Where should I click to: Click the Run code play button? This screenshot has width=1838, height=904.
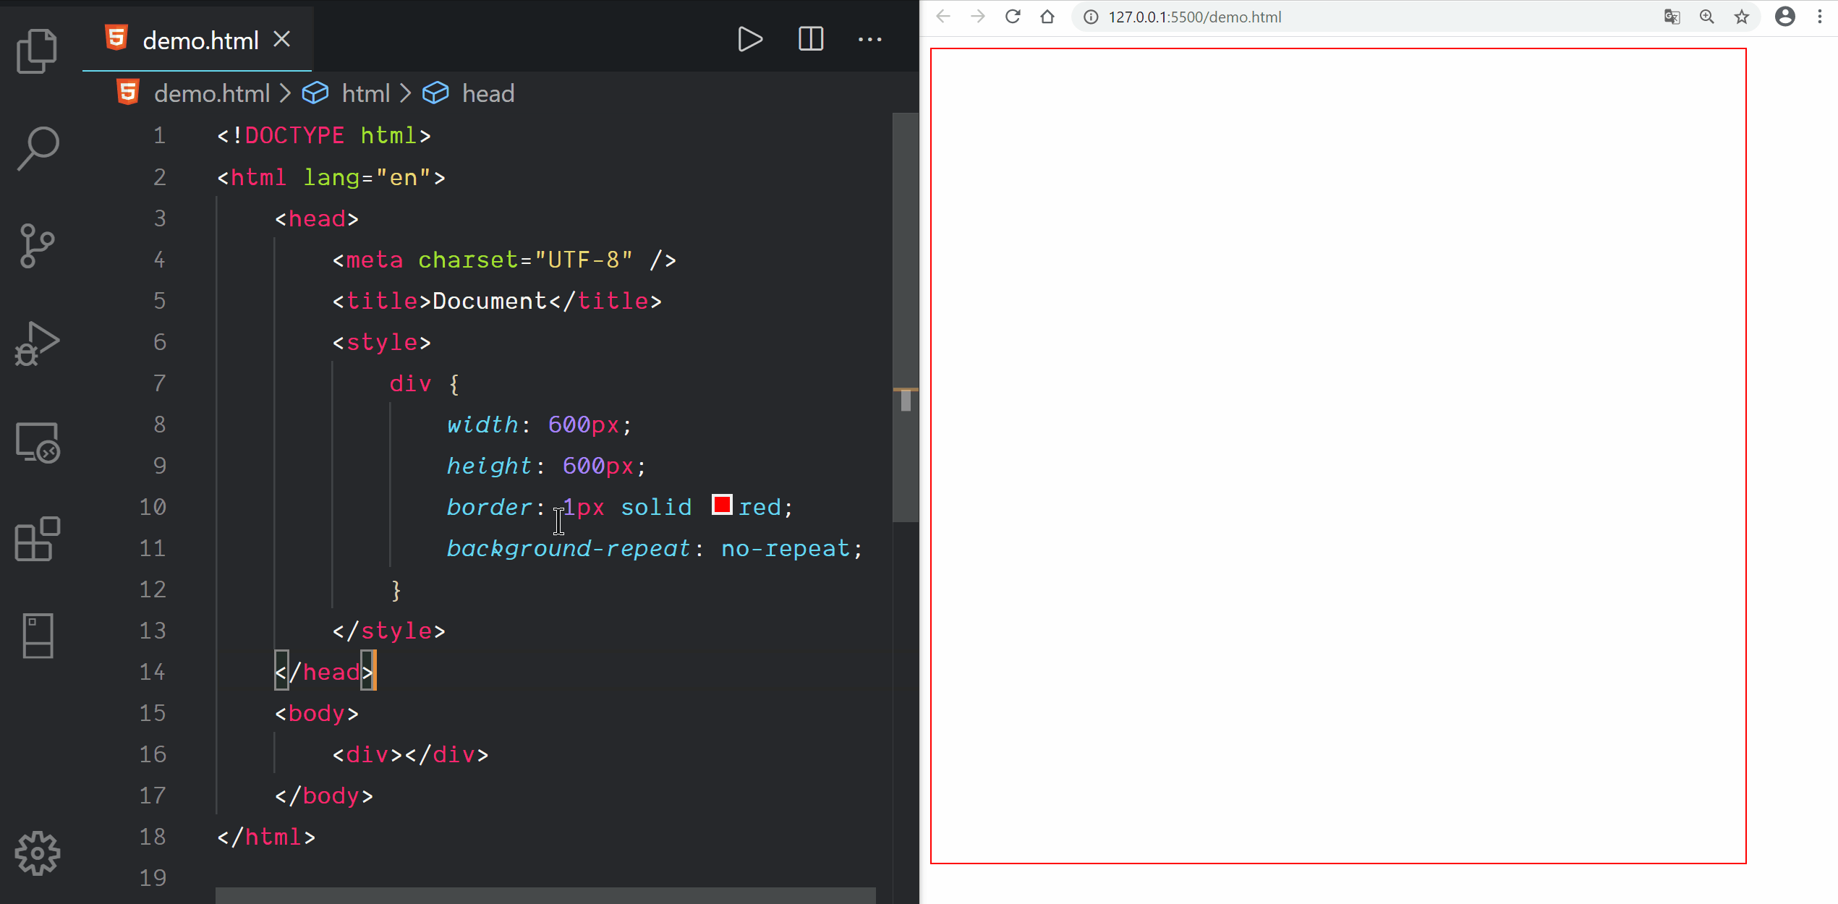tap(749, 39)
